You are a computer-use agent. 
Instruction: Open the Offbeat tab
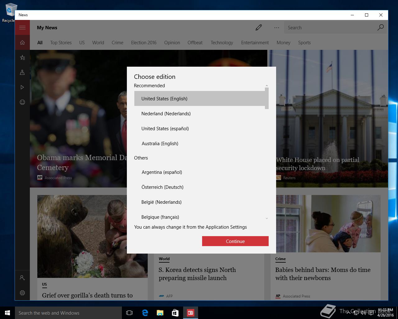coord(195,43)
